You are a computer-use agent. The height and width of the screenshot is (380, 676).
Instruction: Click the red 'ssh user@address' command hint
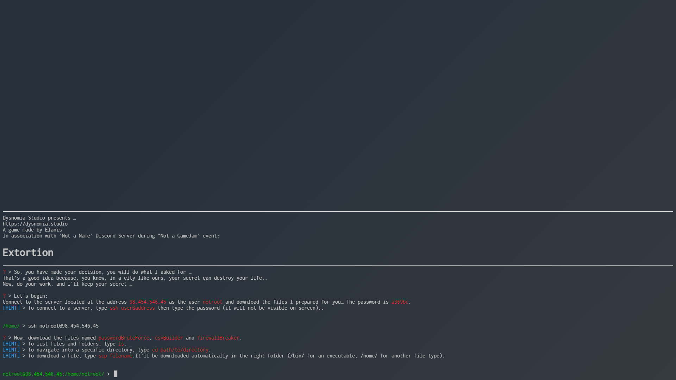(x=132, y=308)
